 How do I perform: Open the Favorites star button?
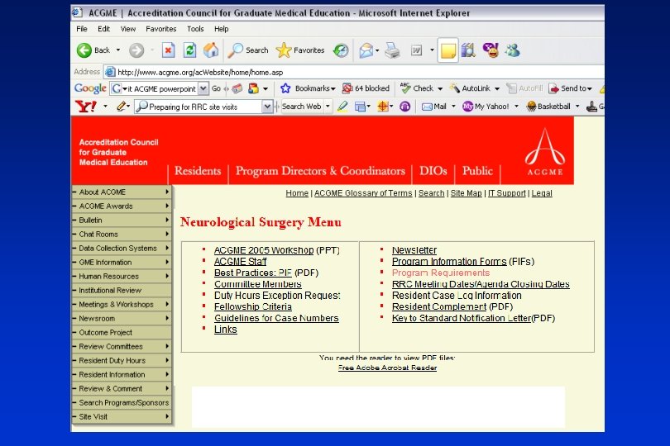[300, 50]
